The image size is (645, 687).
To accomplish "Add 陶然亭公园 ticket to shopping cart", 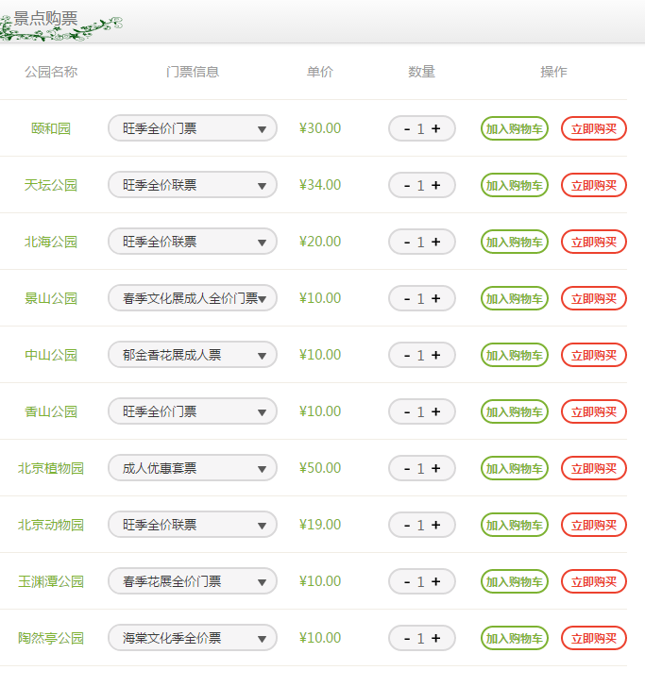I will pos(515,638).
